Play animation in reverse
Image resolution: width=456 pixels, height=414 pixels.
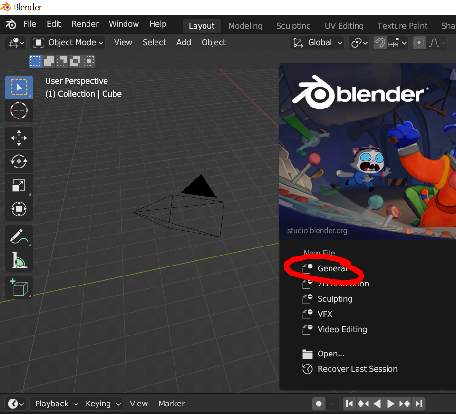[x=377, y=404]
